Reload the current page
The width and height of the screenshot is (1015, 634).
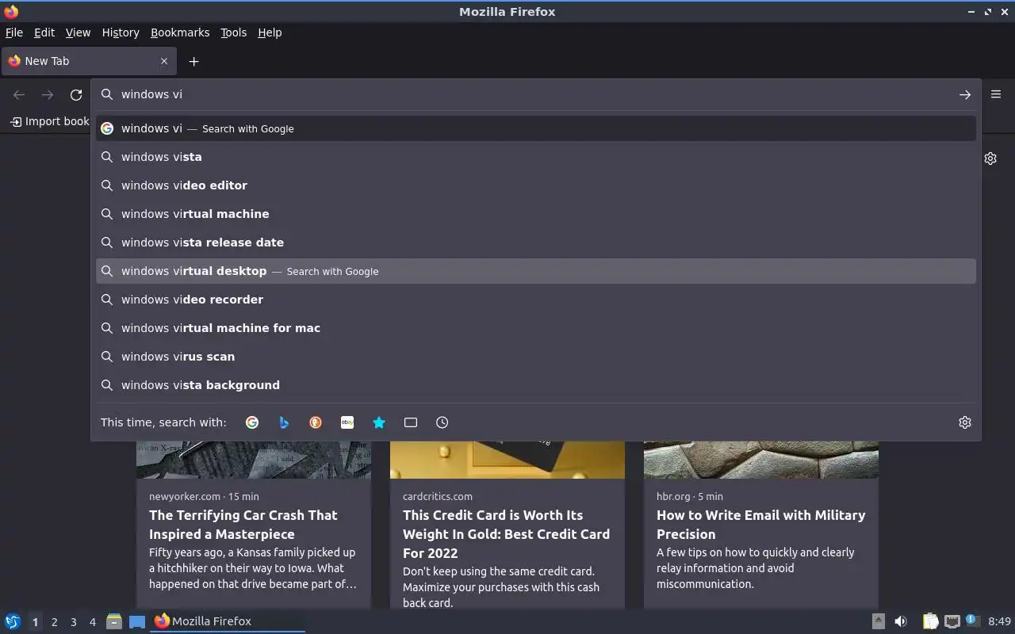(x=76, y=94)
